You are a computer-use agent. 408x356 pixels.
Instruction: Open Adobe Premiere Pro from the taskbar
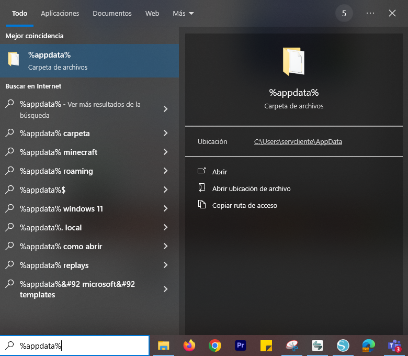241,346
